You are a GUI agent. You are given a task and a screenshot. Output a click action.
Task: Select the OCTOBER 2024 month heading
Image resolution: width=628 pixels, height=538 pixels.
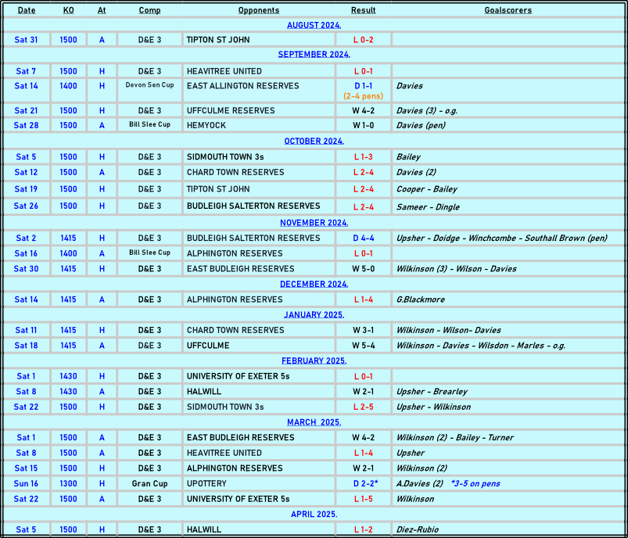pos(314,141)
